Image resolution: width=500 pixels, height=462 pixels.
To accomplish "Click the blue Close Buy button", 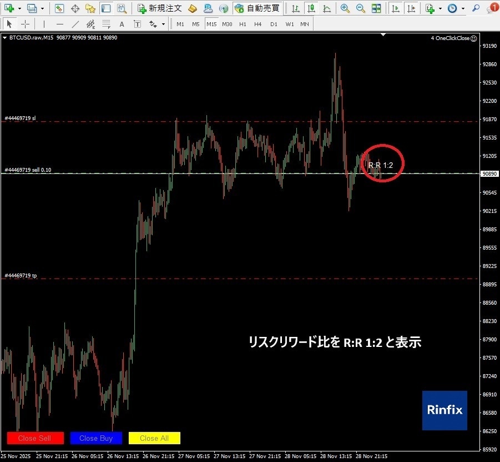I will click(x=96, y=438).
